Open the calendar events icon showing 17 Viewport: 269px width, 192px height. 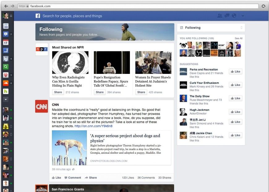tap(6, 42)
